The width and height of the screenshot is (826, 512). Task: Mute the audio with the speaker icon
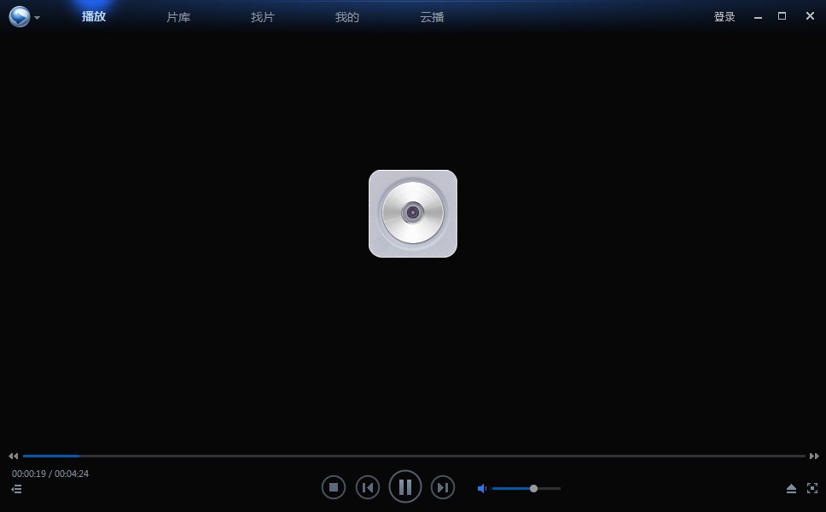click(481, 489)
